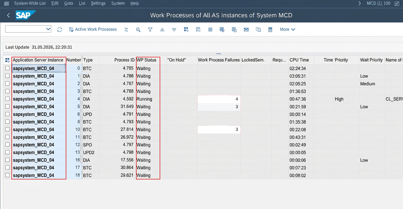Click the Z-shaped icon before the magnifier
Screen dimensions: 403x209
pos(126,30)
